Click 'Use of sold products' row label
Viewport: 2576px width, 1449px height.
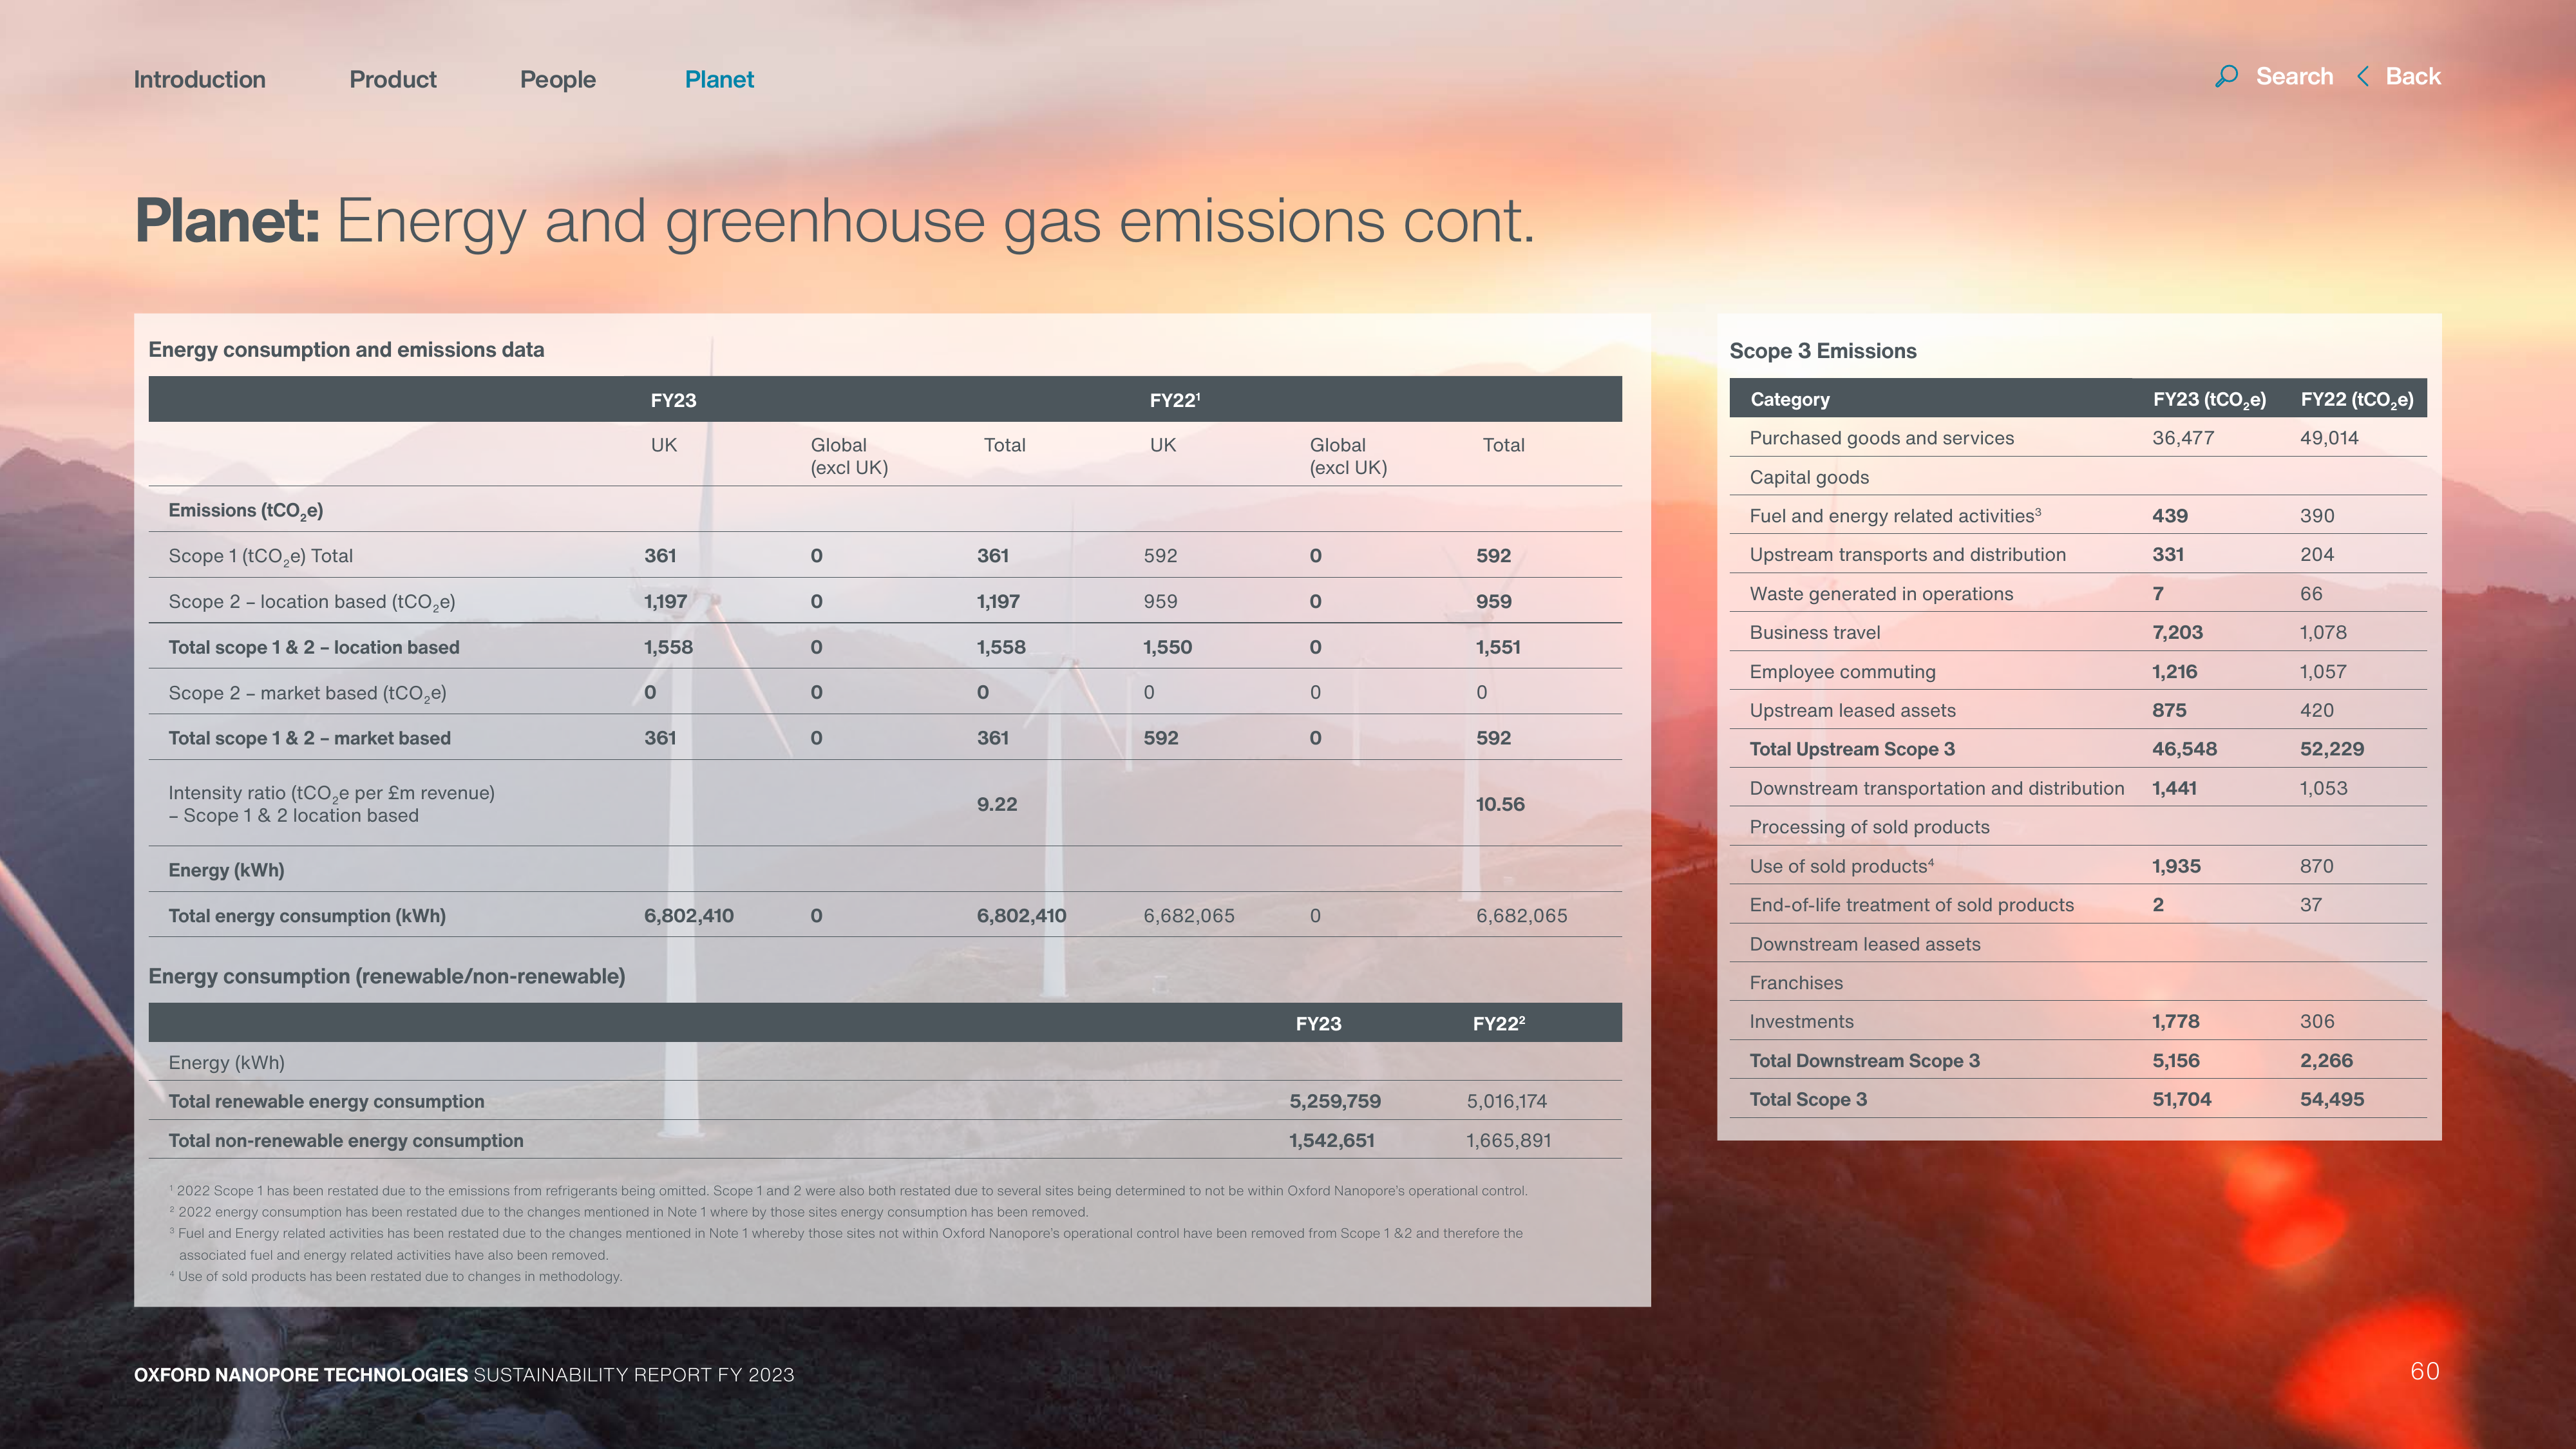(1842, 866)
